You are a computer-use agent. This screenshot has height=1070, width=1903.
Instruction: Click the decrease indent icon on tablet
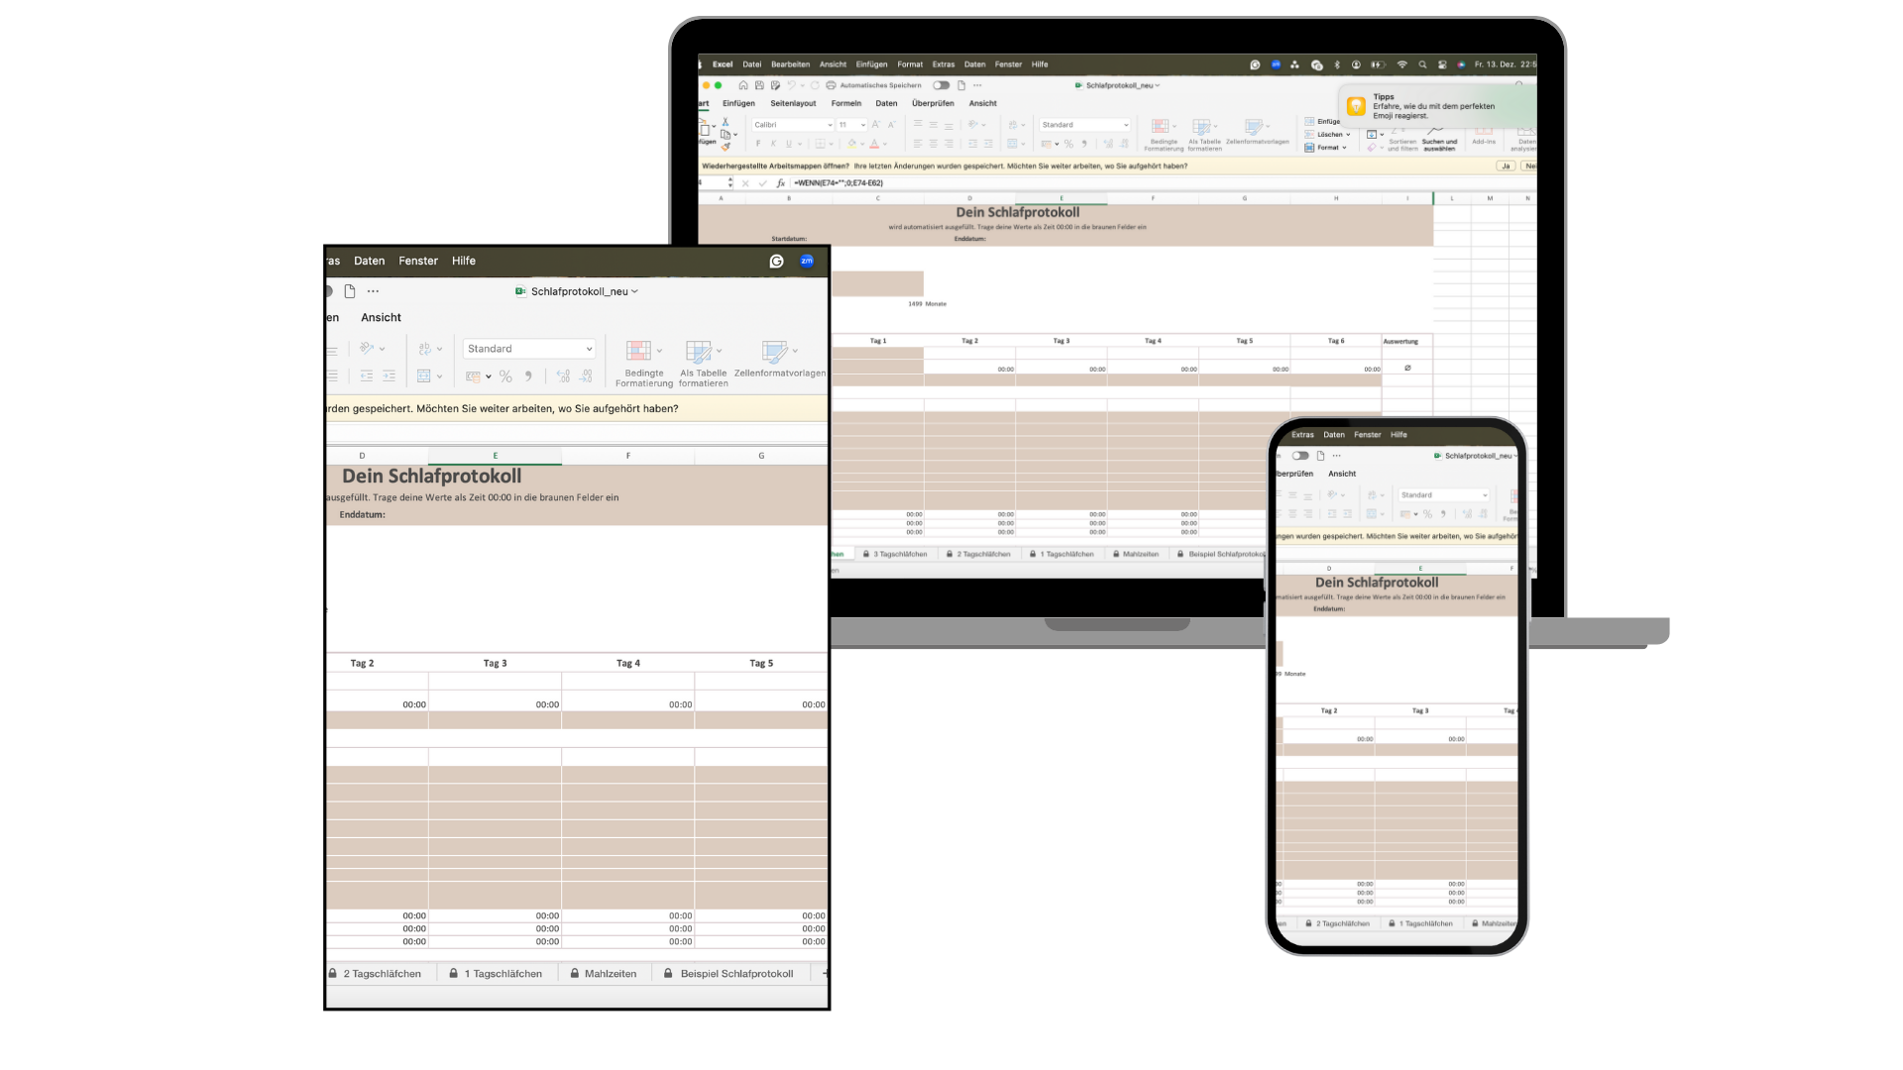click(x=367, y=376)
